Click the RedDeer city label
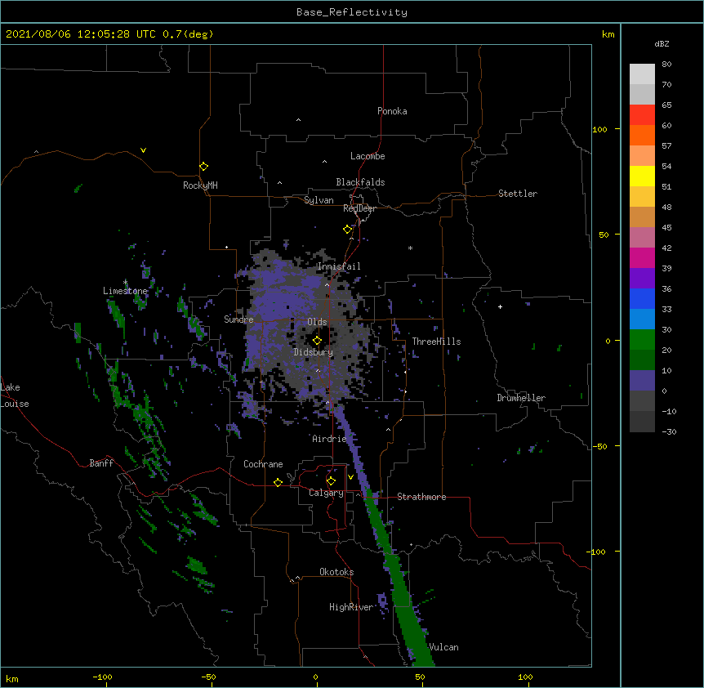The height and width of the screenshot is (688, 704). [x=359, y=208]
